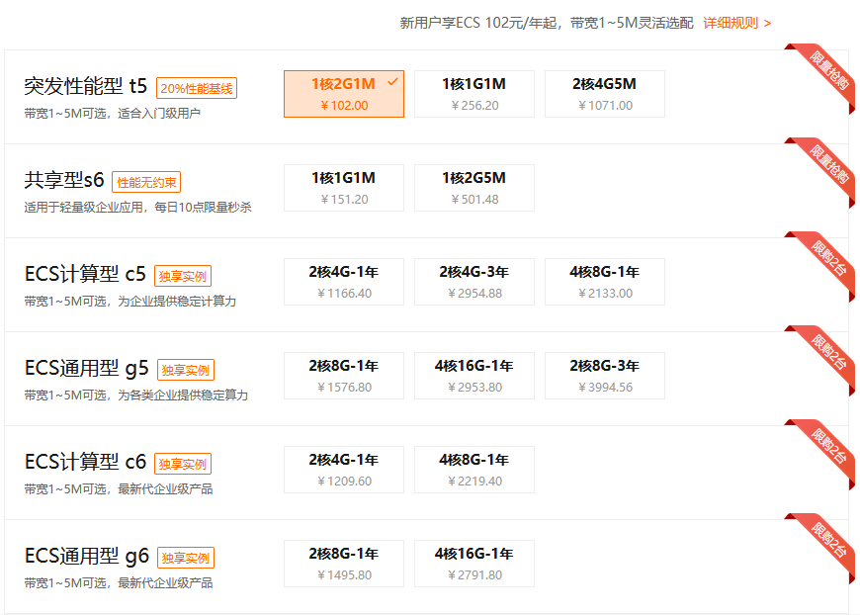Viewport: 860px width, 615px height.
Task: Choose the 2核4G-3年 ¥2954.88 plan
Action: pos(473,282)
